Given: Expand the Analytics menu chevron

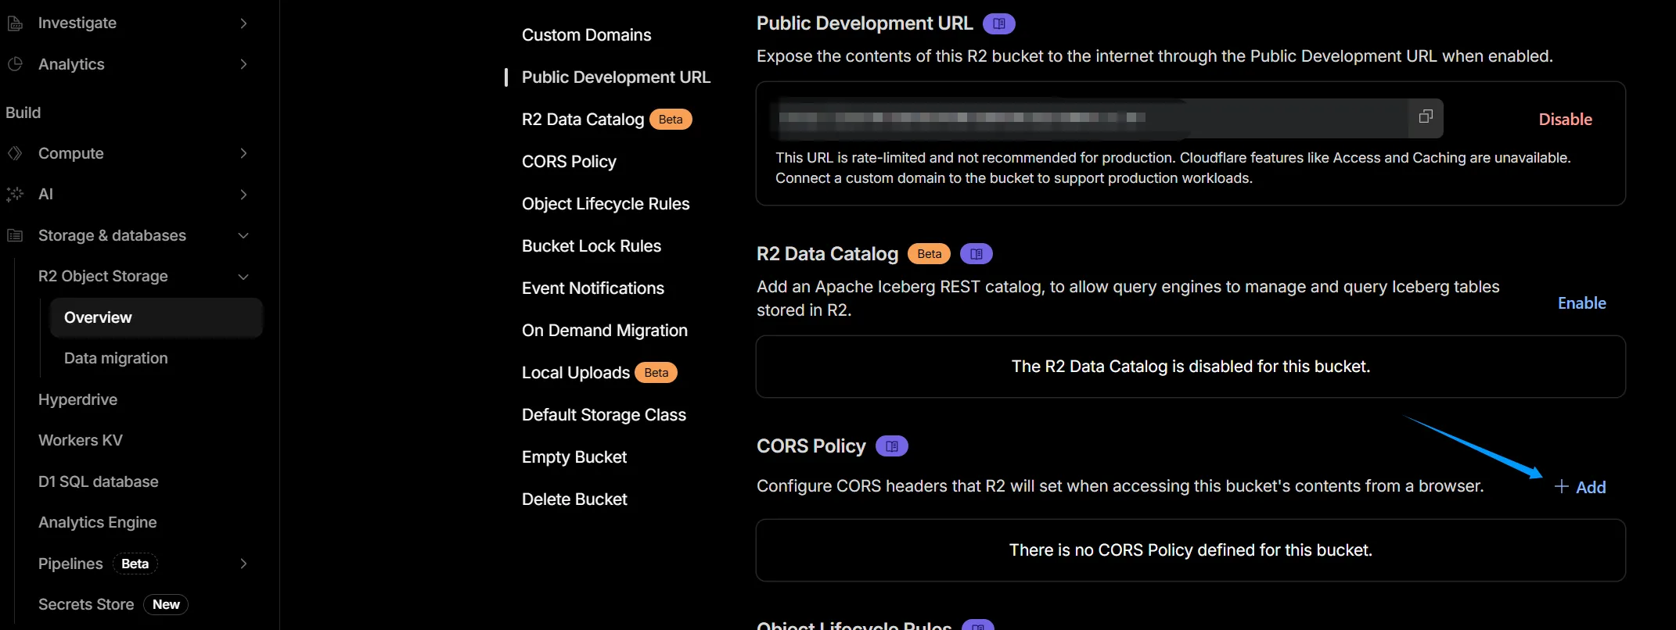Looking at the screenshot, I should tap(243, 64).
